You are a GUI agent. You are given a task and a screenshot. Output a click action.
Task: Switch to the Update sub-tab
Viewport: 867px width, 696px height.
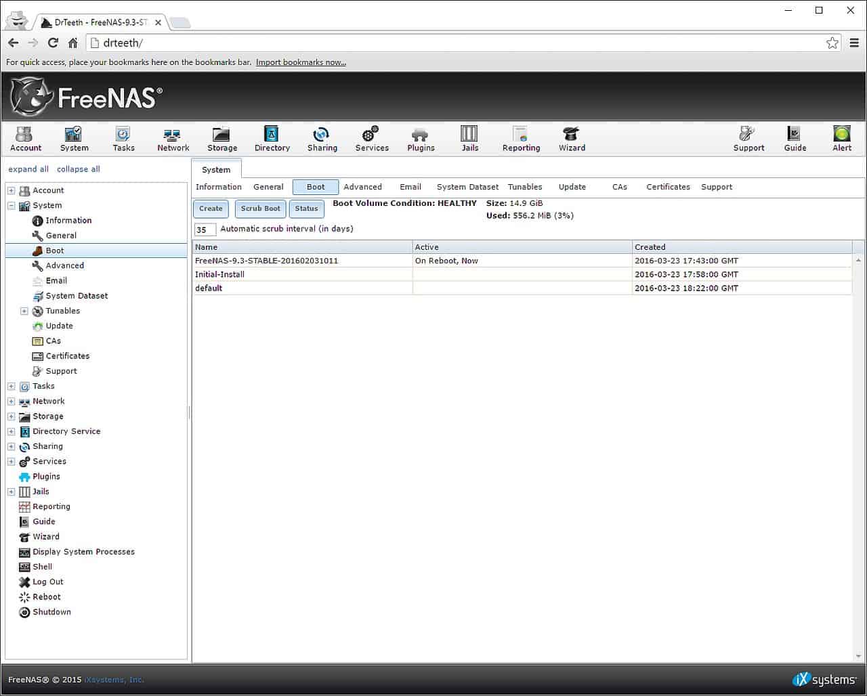(x=572, y=187)
